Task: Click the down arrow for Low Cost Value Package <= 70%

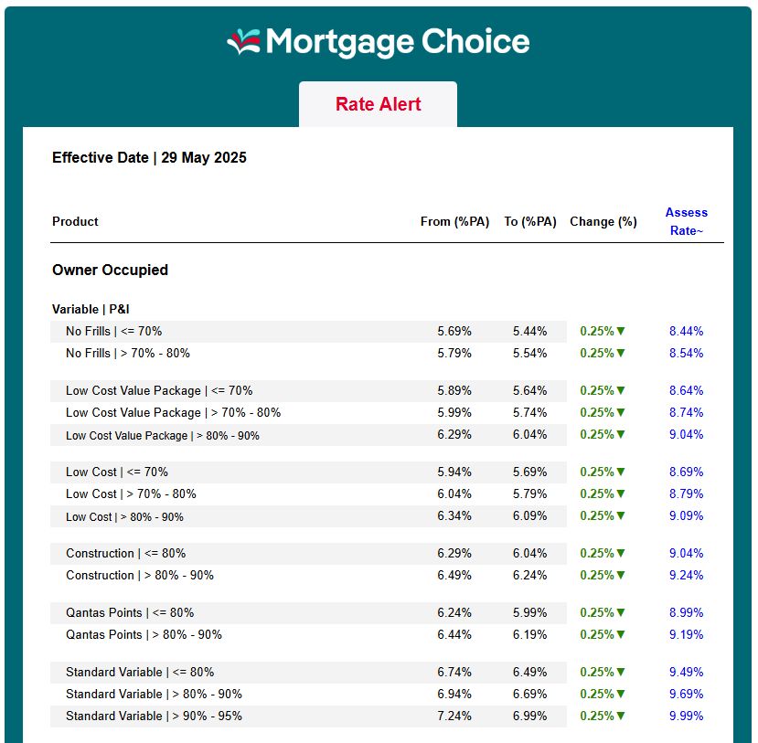Action: click(x=621, y=391)
